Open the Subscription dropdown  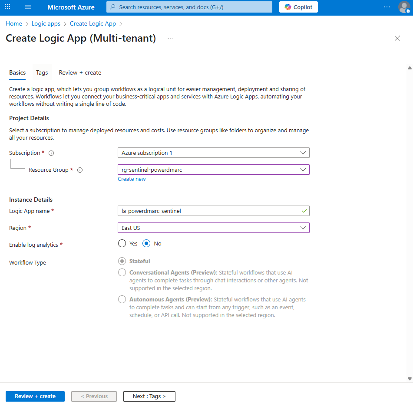point(213,153)
